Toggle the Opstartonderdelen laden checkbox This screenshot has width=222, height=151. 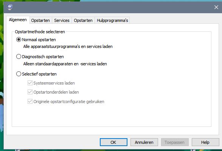(30, 92)
